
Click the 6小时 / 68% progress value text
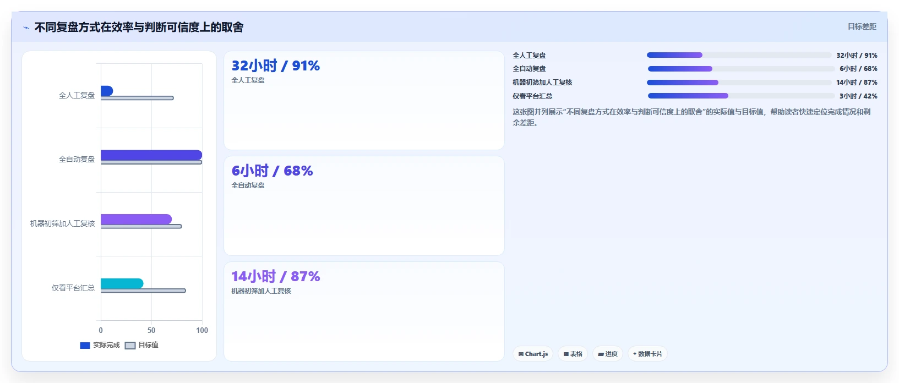click(x=858, y=69)
